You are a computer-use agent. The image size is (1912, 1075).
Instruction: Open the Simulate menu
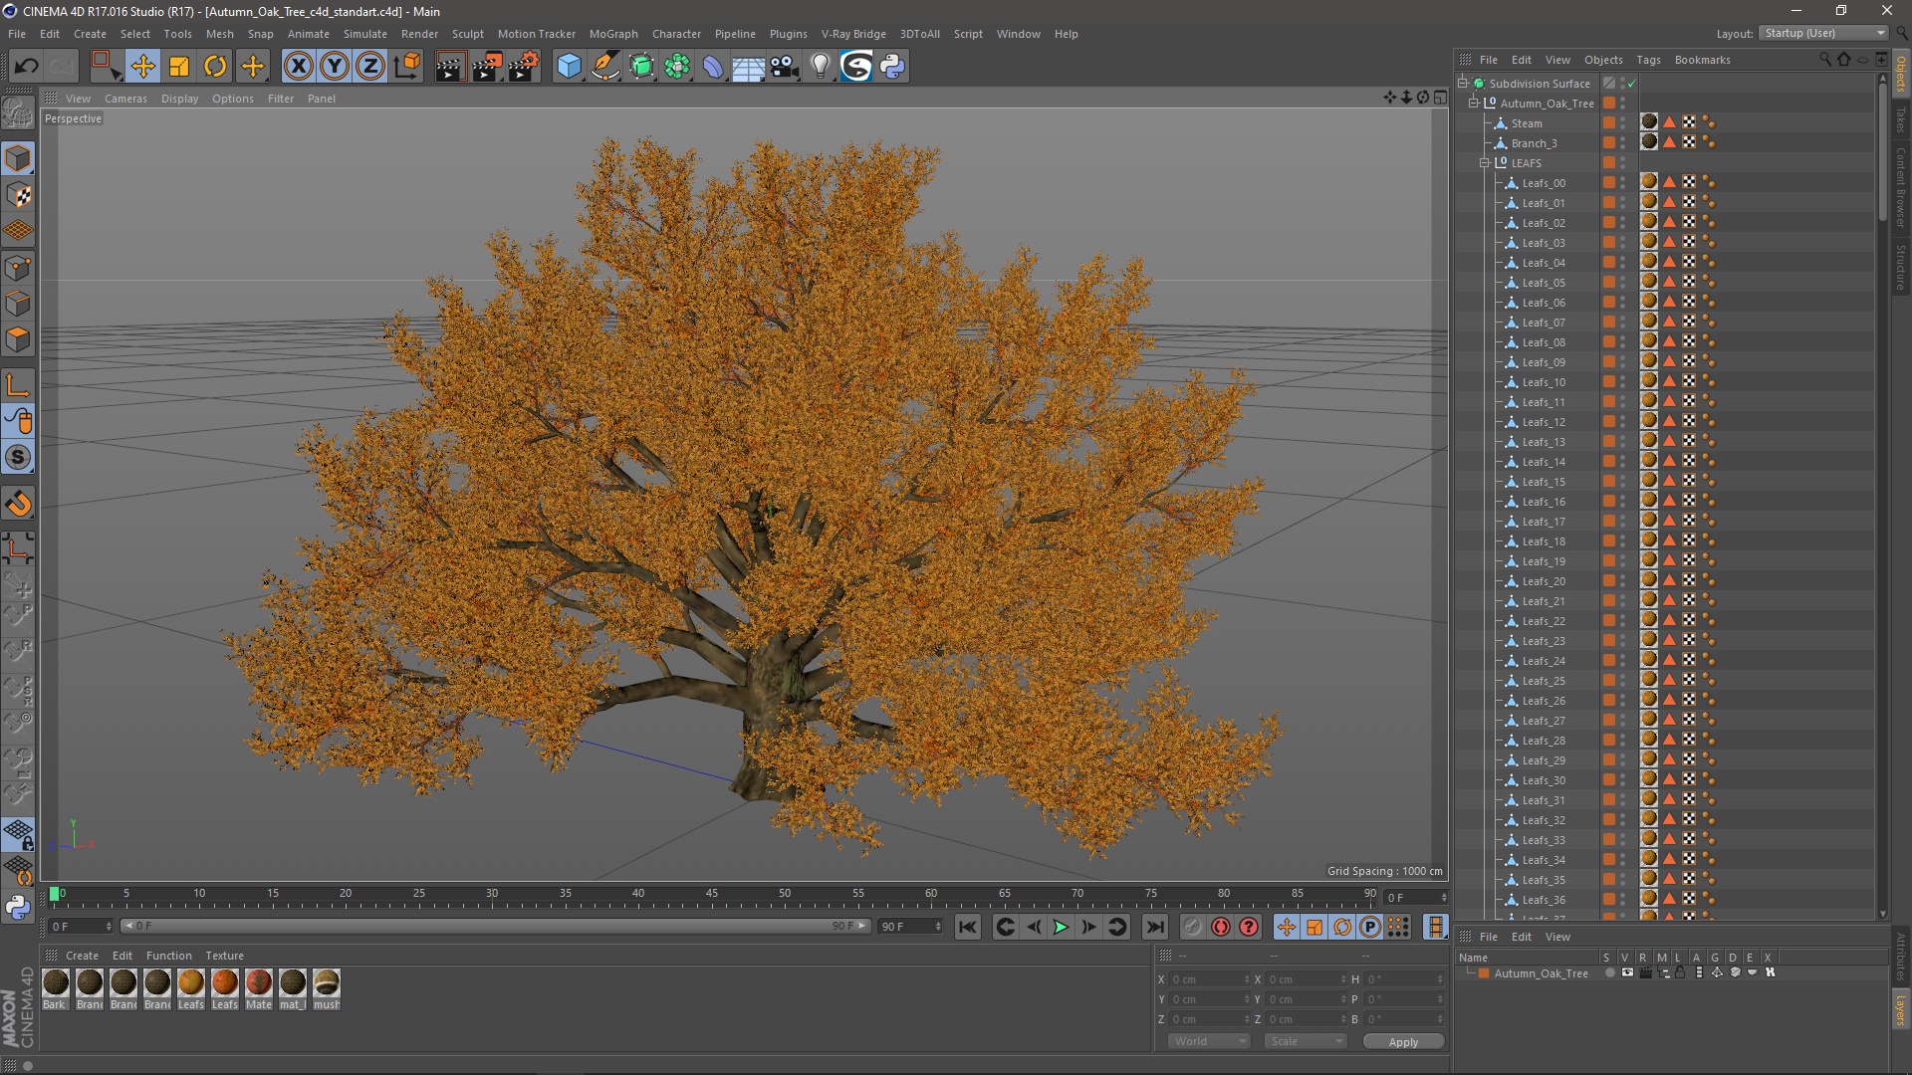coord(365,34)
